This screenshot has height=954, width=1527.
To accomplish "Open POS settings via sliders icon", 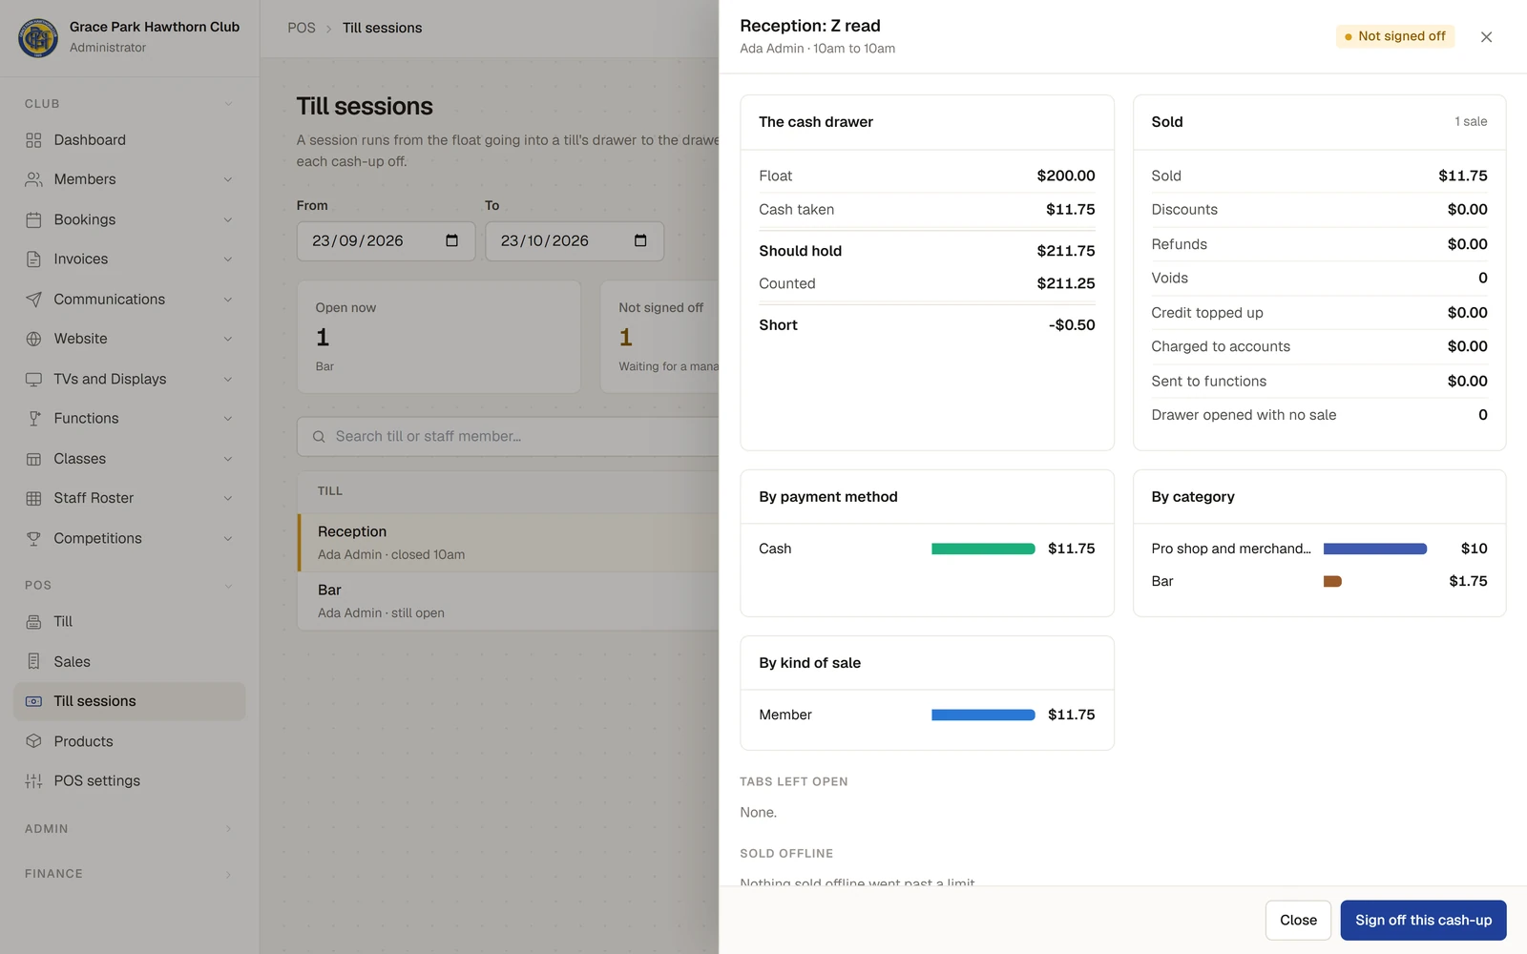I will click(33, 781).
